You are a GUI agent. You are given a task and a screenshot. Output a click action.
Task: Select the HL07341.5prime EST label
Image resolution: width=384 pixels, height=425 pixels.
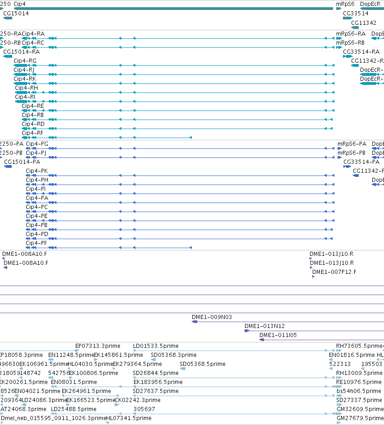[x=129, y=418]
